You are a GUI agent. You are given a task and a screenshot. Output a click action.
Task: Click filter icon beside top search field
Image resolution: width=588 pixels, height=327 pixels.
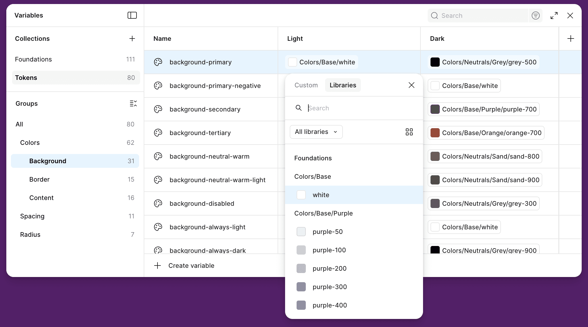pyautogui.click(x=535, y=16)
